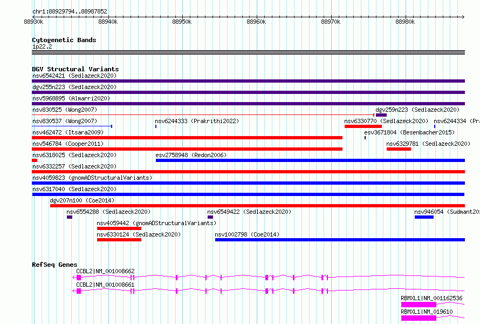Click the RBMXL1|NM_001162536 gene exon block
The image size is (480, 324).
point(419,305)
